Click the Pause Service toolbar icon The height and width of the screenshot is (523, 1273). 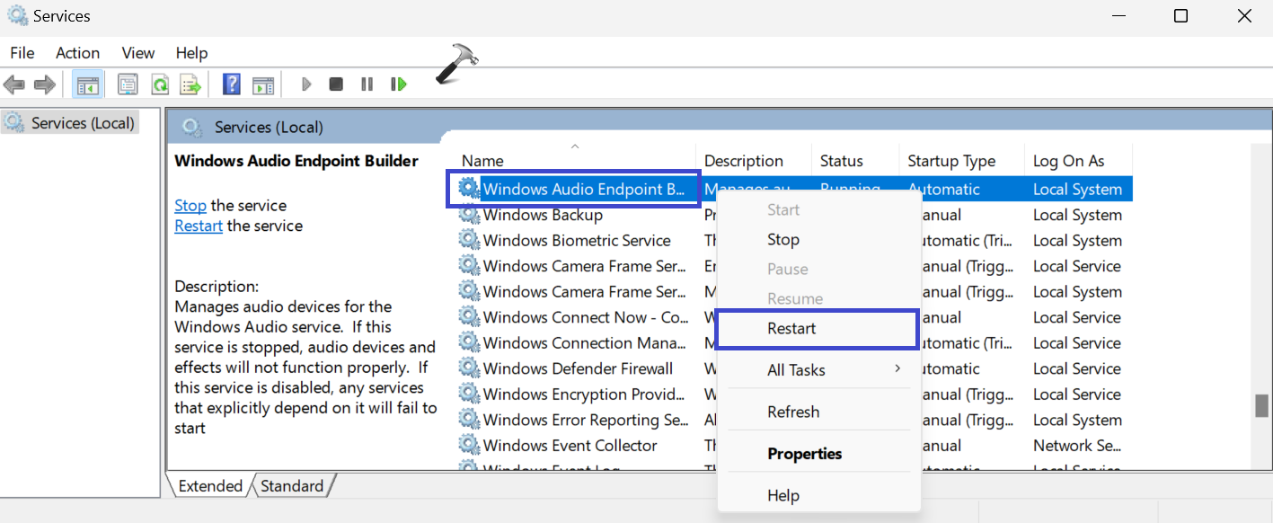[367, 84]
